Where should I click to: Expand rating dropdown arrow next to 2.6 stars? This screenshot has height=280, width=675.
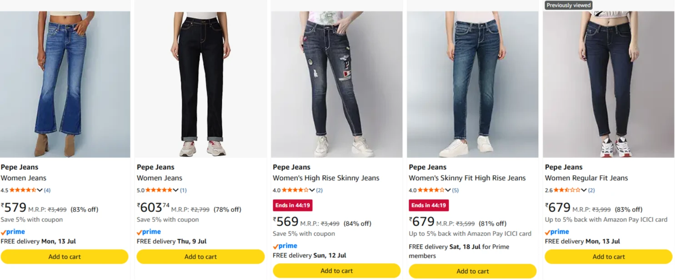click(584, 190)
